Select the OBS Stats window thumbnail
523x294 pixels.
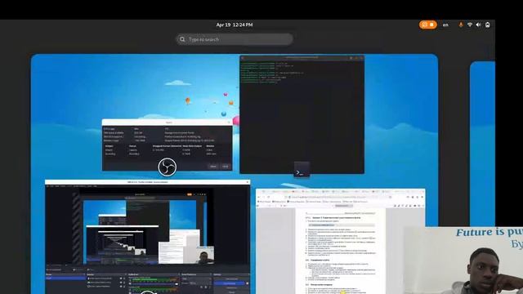[x=167, y=145]
